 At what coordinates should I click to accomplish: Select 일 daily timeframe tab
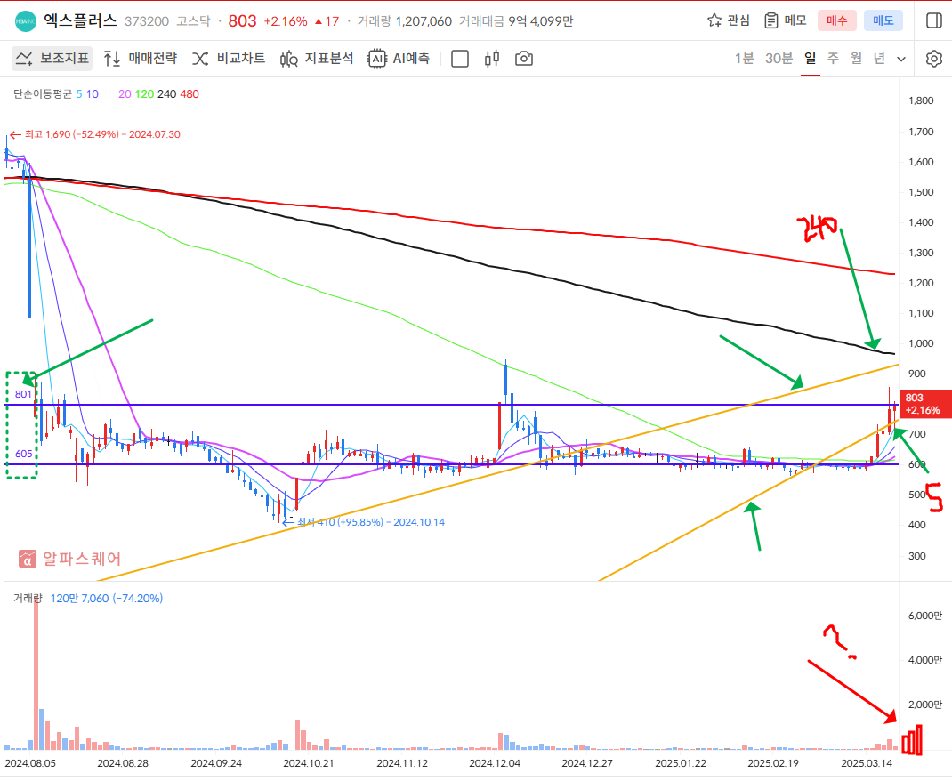tap(810, 58)
